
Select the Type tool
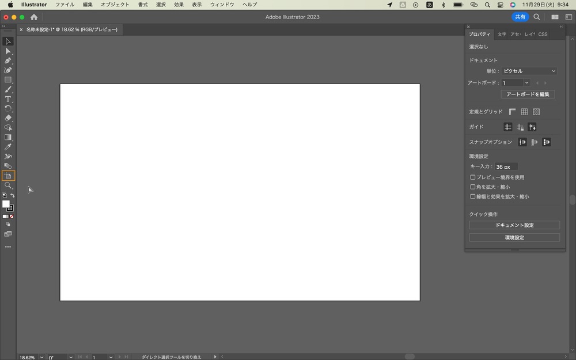click(x=7, y=99)
